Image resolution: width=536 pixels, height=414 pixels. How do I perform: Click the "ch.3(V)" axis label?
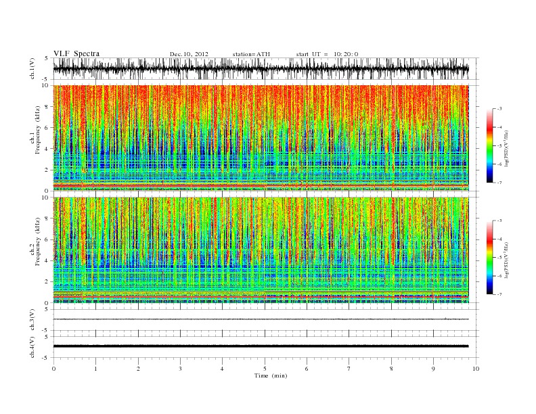click(32, 320)
